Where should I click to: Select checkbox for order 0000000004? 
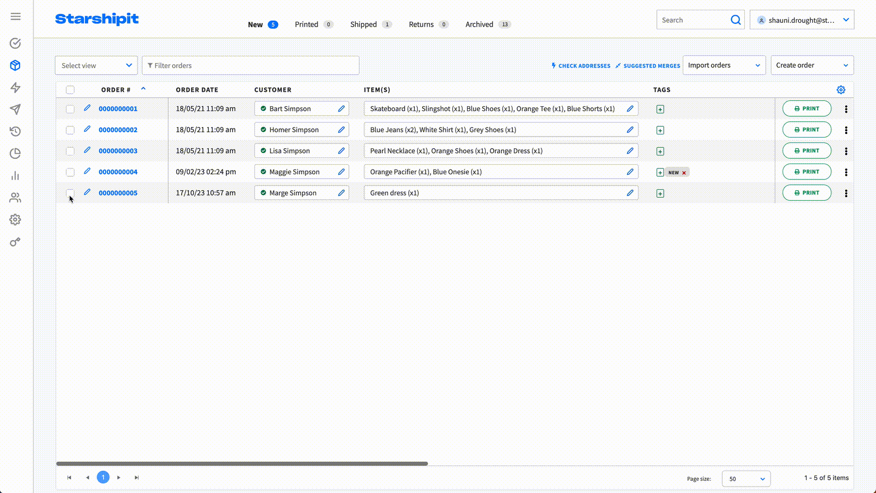coord(70,172)
